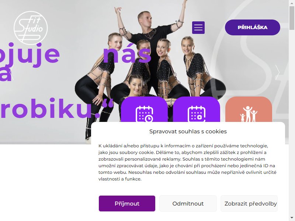The width and height of the screenshot is (295, 221).
Task: Open the calendar with clock tile
Action: [144, 109]
